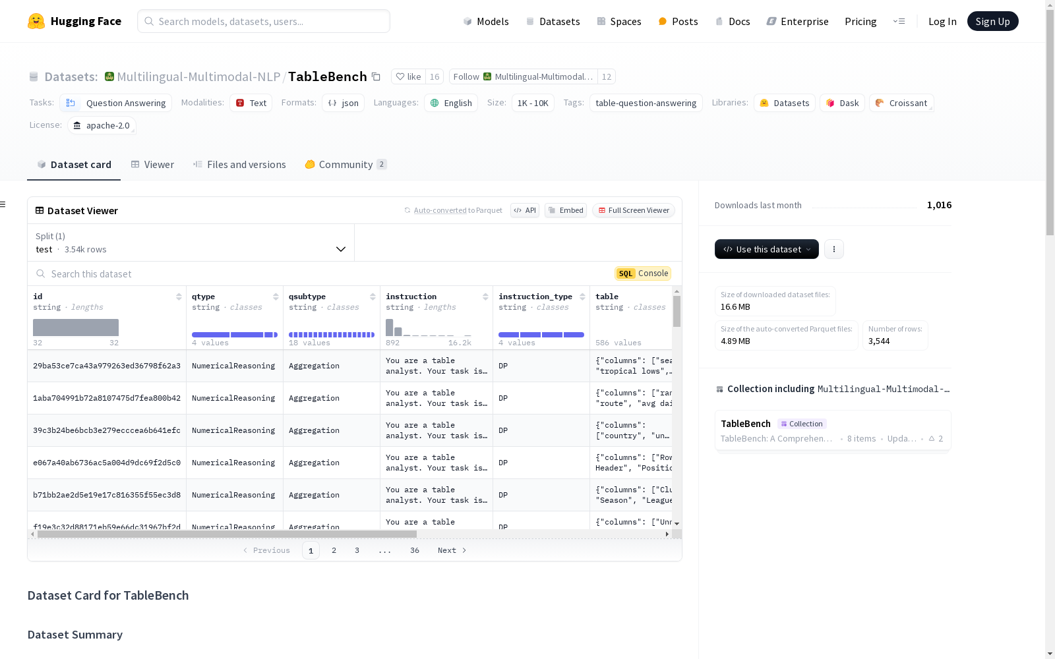This screenshot has width=1055, height=659.
Task: Select the 1K - 10K size tag
Action: click(x=533, y=103)
